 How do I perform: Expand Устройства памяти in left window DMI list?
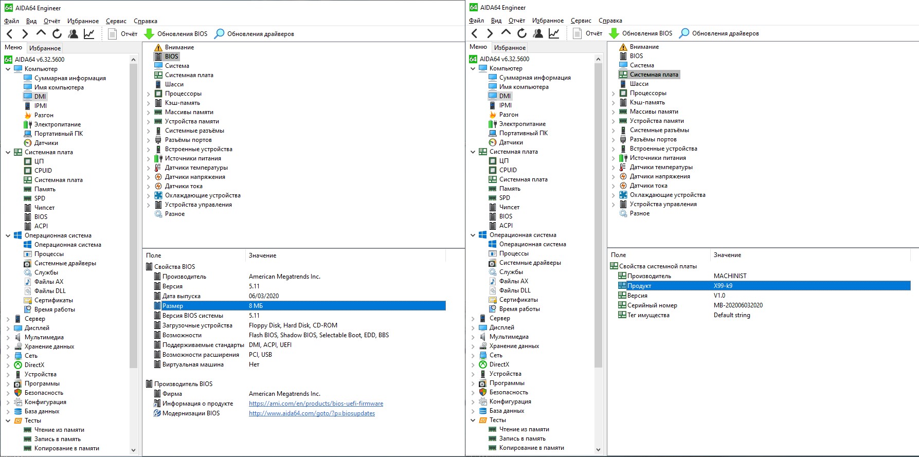point(149,121)
